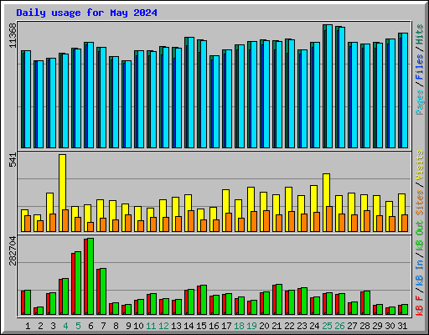Click the orange sites bar for day 25
The image size is (429, 335).
click(x=329, y=219)
